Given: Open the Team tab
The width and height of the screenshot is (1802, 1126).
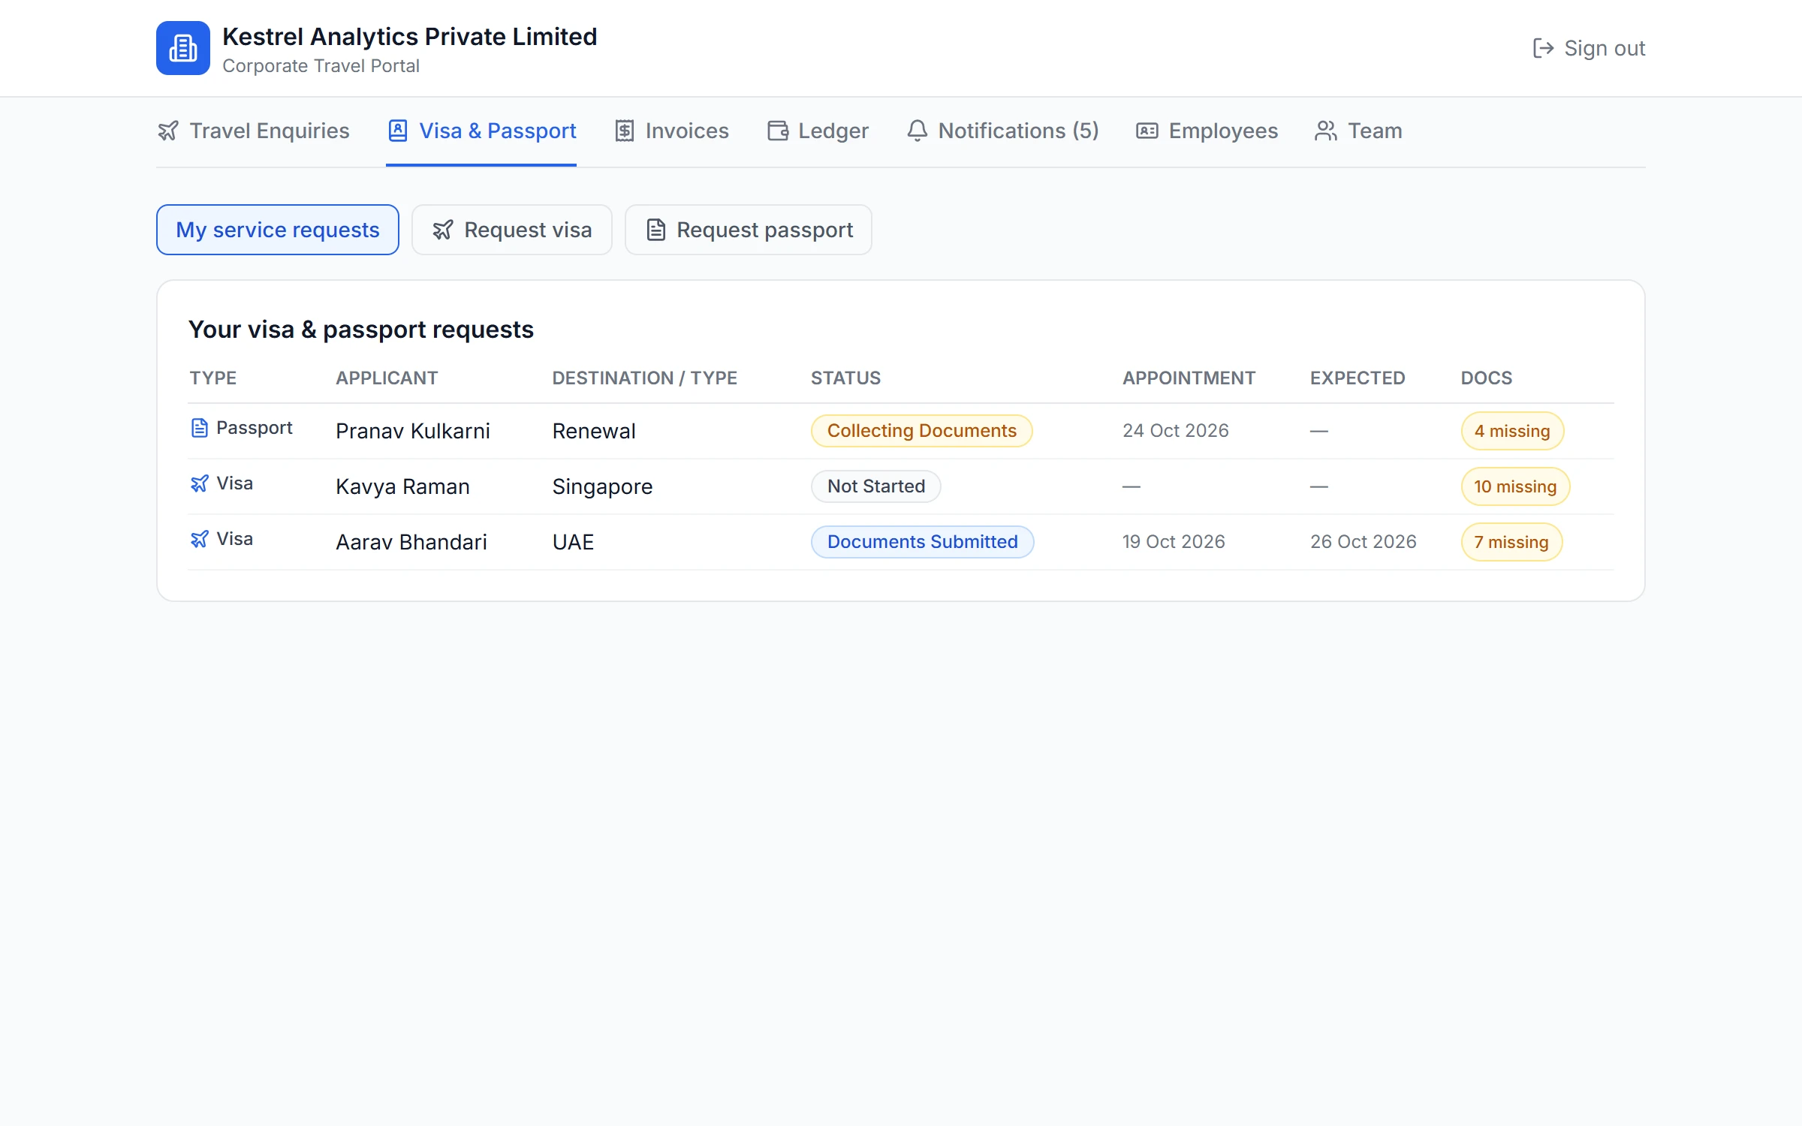Looking at the screenshot, I should (x=1358, y=131).
